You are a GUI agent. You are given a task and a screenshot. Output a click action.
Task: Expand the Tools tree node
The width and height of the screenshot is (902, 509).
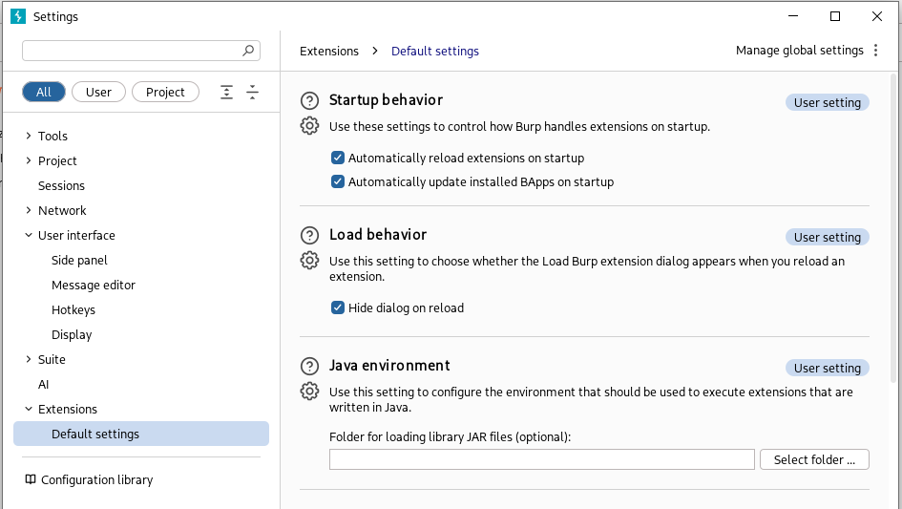(28, 136)
